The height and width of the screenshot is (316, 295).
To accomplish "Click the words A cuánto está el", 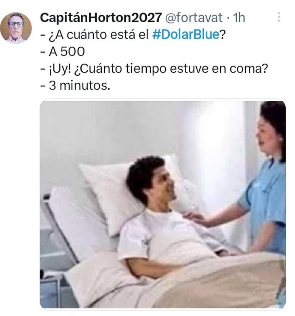I will pyautogui.click(x=98, y=34).
